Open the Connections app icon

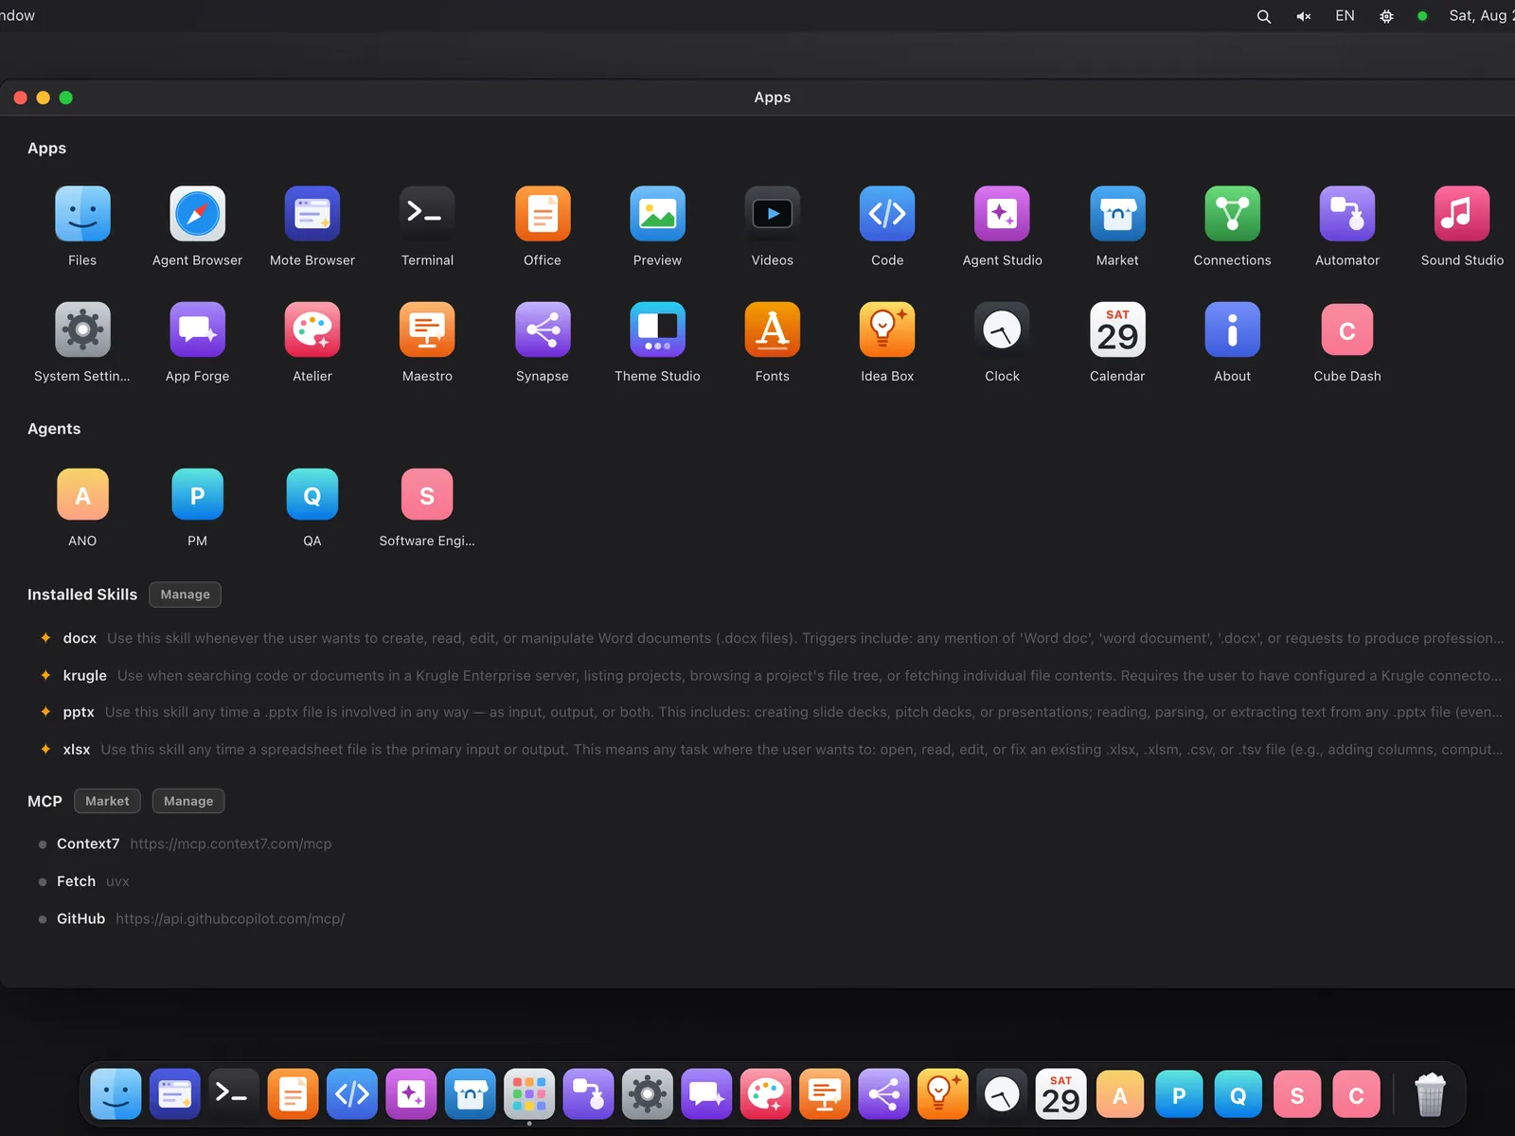coord(1232,214)
